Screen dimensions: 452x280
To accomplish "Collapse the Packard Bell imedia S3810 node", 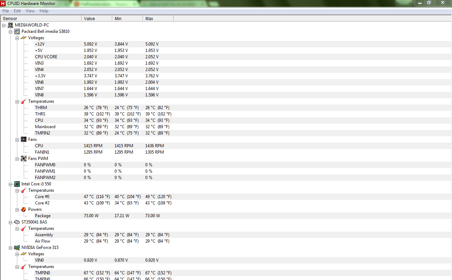I will click(10, 32).
